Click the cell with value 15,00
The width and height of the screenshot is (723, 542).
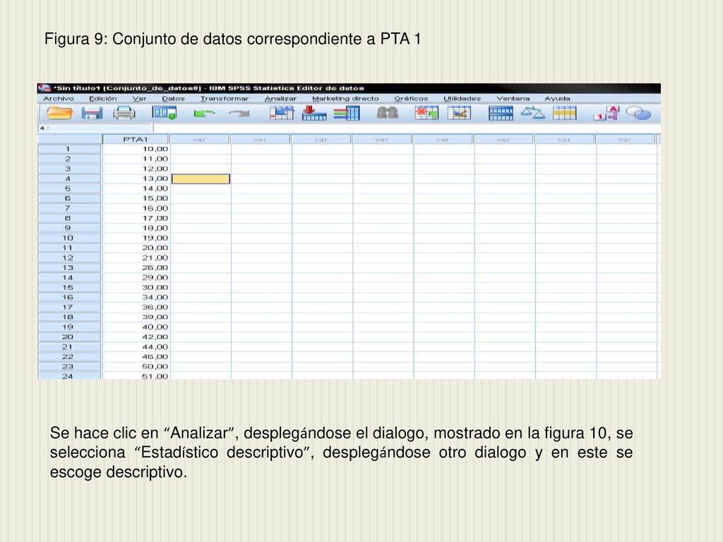[136, 198]
